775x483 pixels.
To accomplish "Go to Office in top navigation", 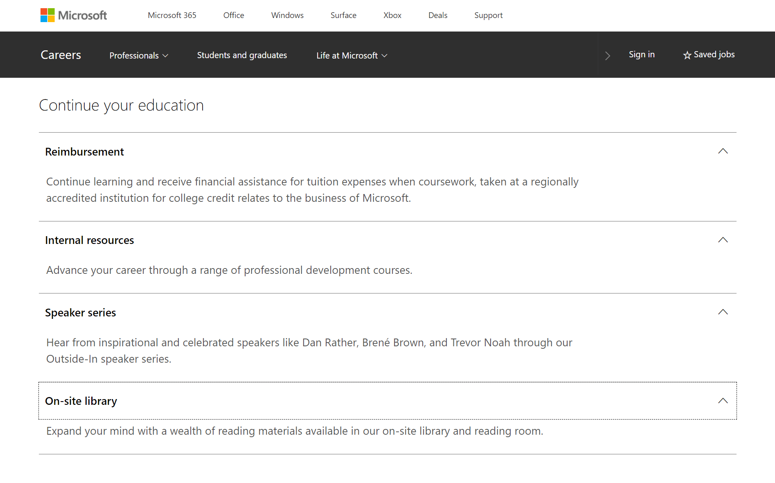I will pyautogui.click(x=234, y=15).
